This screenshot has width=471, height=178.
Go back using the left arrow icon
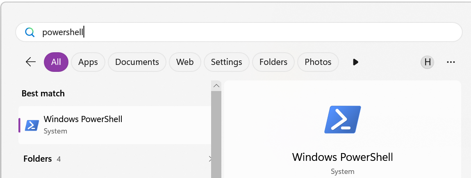coord(31,62)
